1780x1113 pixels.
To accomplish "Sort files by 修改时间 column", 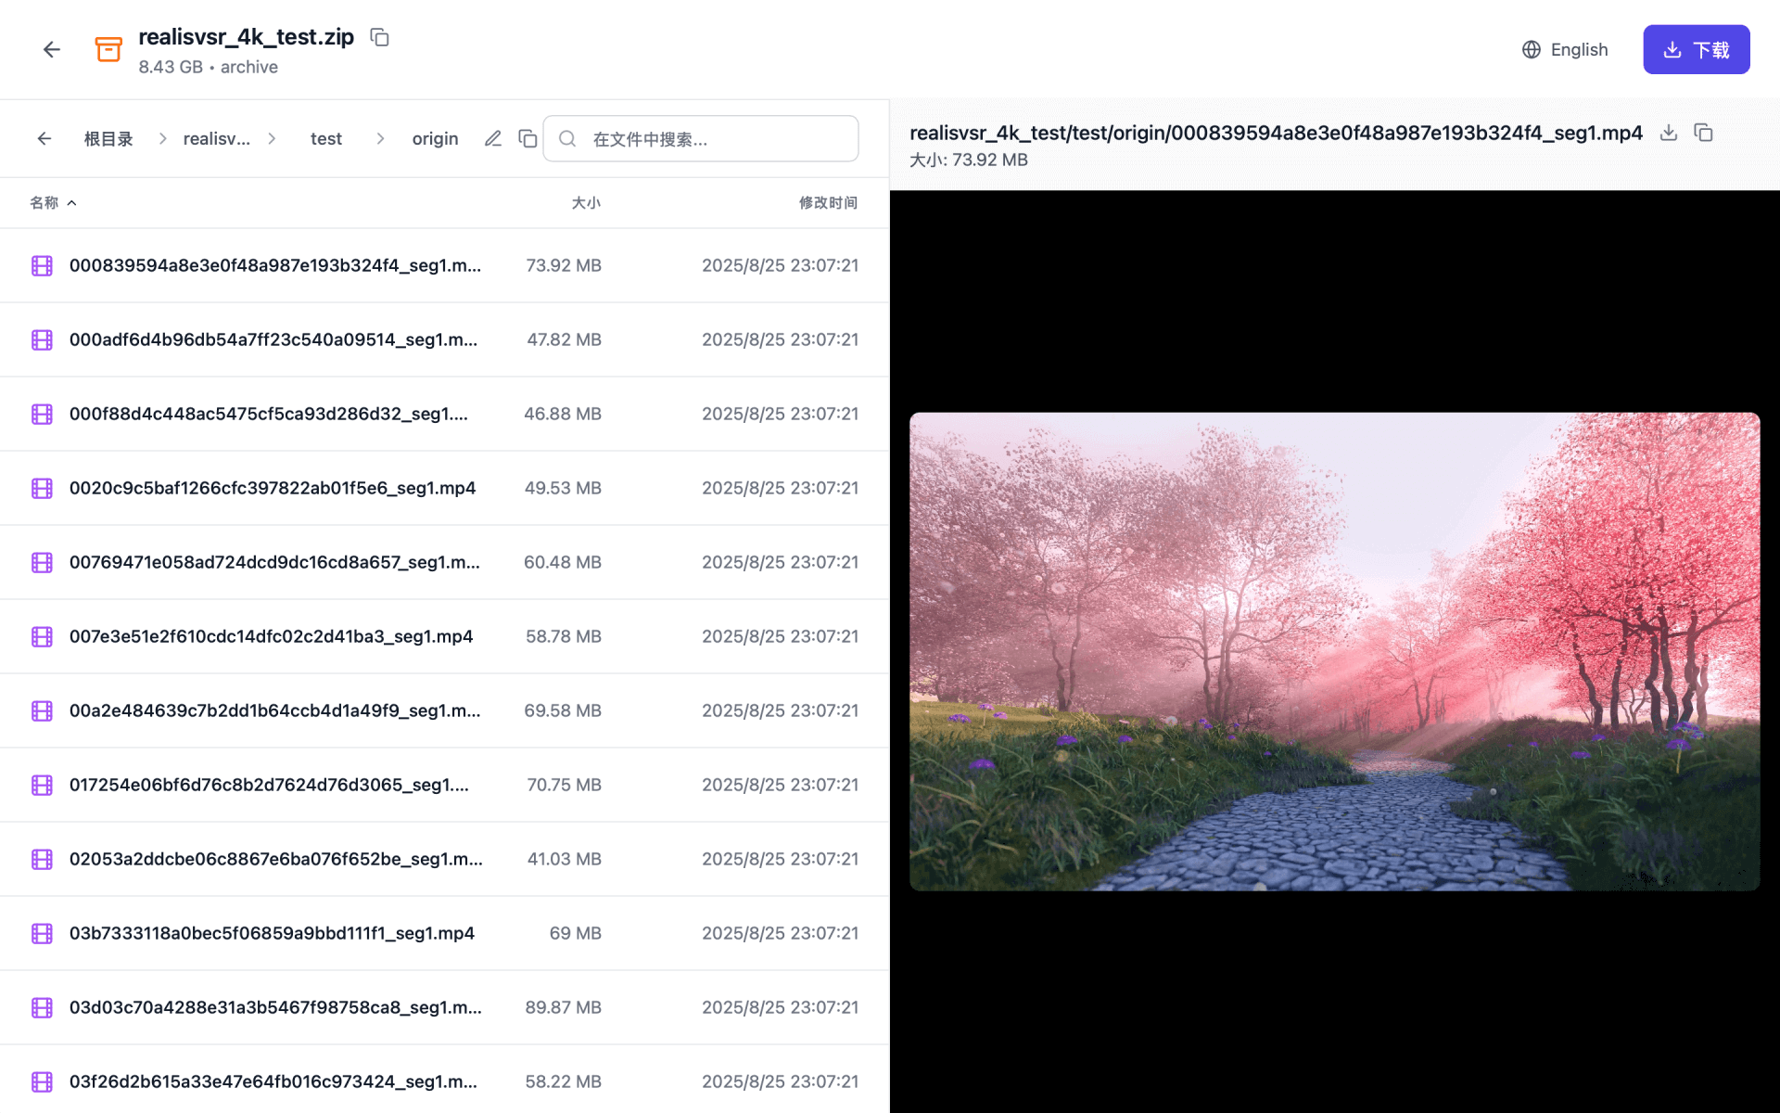I will (x=828, y=202).
